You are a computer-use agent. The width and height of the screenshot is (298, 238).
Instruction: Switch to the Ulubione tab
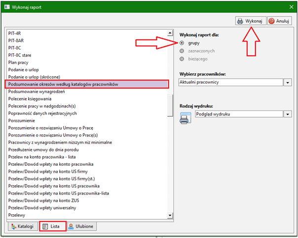click(x=81, y=227)
